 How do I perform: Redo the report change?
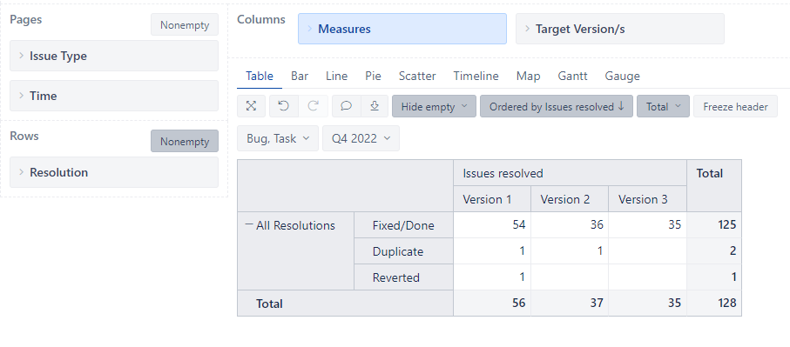pyautogui.click(x=314, y=106)
